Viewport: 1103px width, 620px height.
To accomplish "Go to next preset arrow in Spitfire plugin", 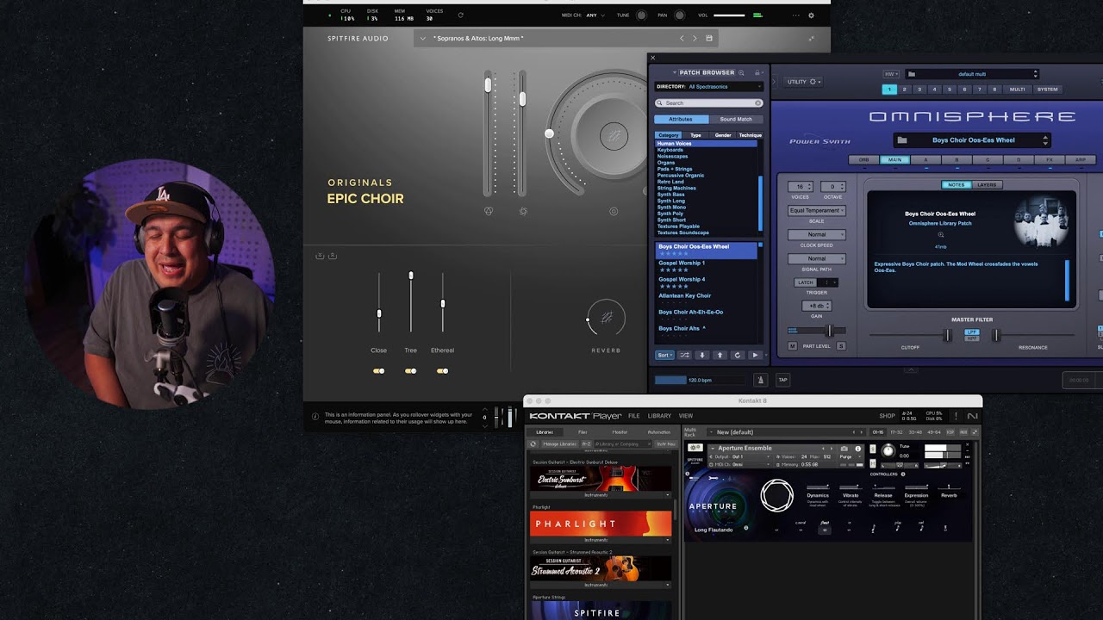I will pyautogui.click(x=695, y=39).
